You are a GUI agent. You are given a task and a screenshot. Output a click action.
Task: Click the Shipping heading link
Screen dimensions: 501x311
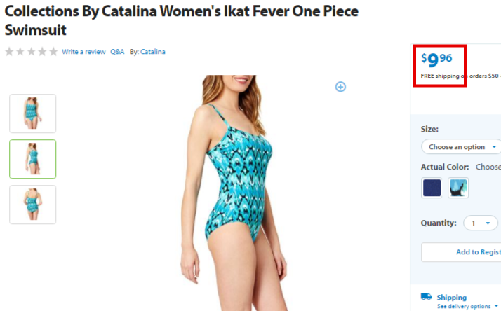(451, 297)
